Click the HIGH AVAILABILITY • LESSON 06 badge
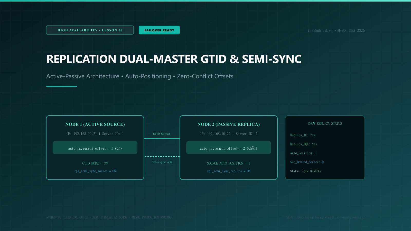The image size is (411, 231). coord(90,30)
